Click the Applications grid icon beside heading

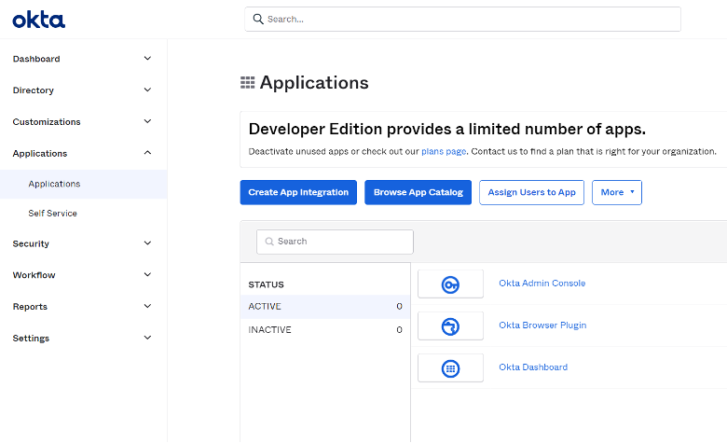tap(248, 83)
